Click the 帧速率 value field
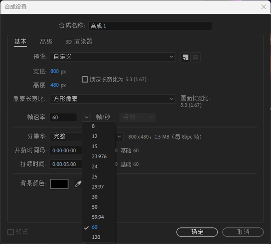The width and height of the screenshot is (271, 244). 63,117
